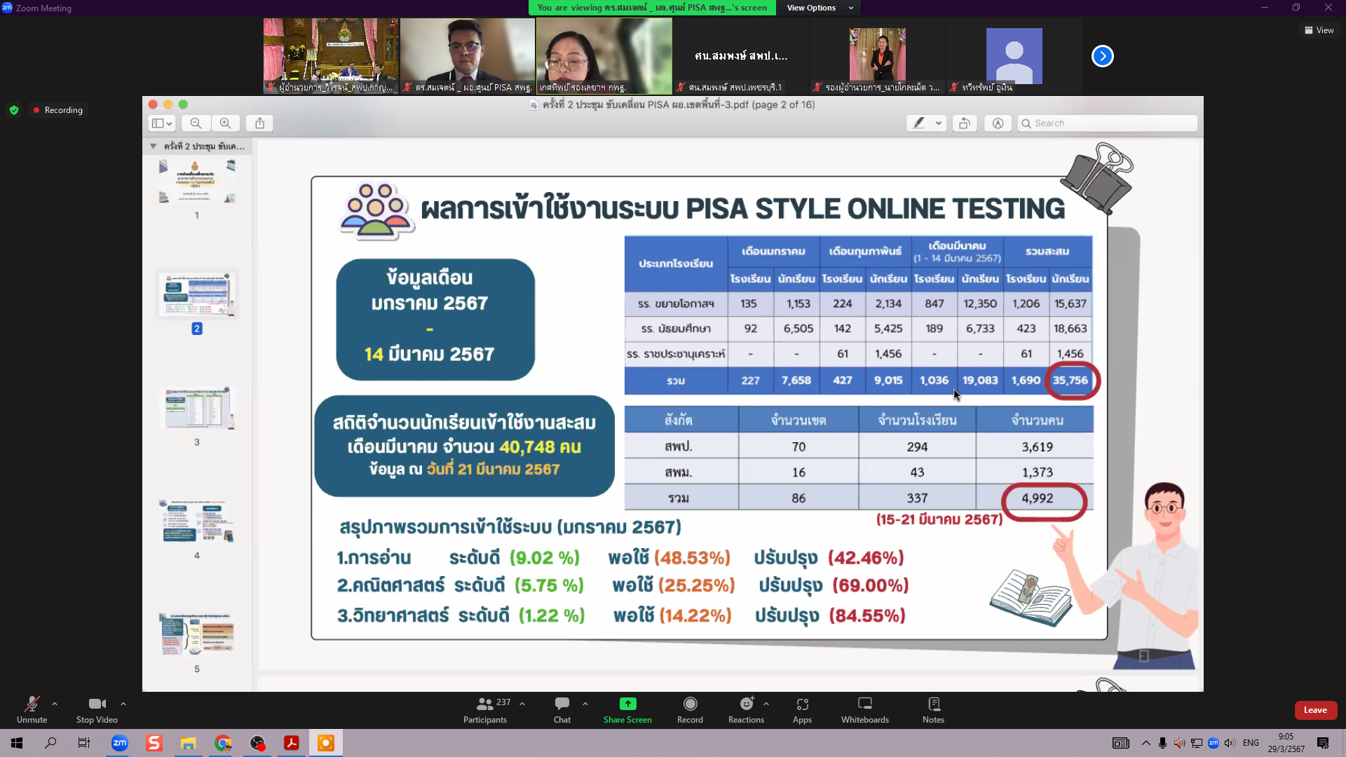
Task: Open Windows taskbar search
Action: pos(50,743)
